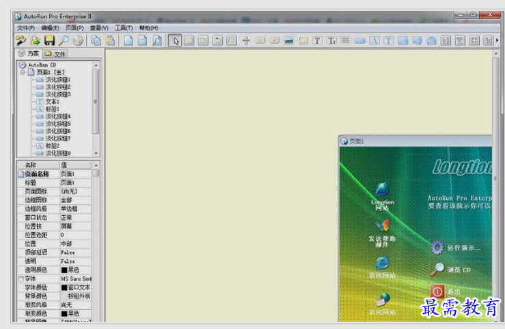Select the boxed A label tool
The width and height of the screenshot is (505, 329).
pos(374,41)
